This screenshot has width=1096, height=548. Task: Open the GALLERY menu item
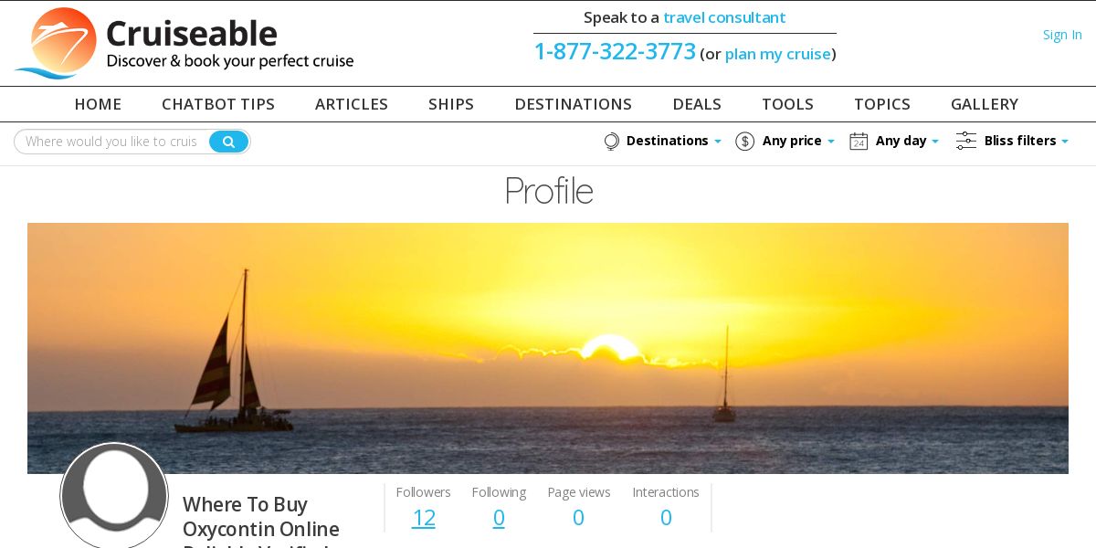point(985,104)
